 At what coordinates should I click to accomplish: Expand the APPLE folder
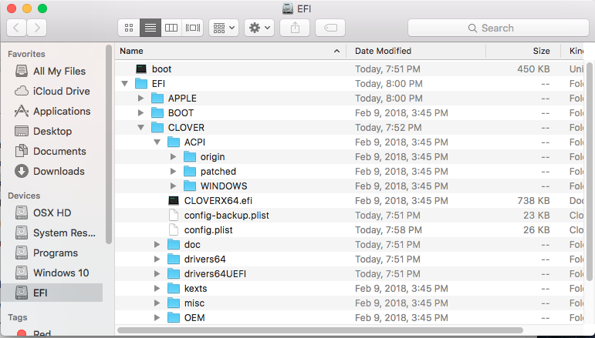click(x=140, y=99)
